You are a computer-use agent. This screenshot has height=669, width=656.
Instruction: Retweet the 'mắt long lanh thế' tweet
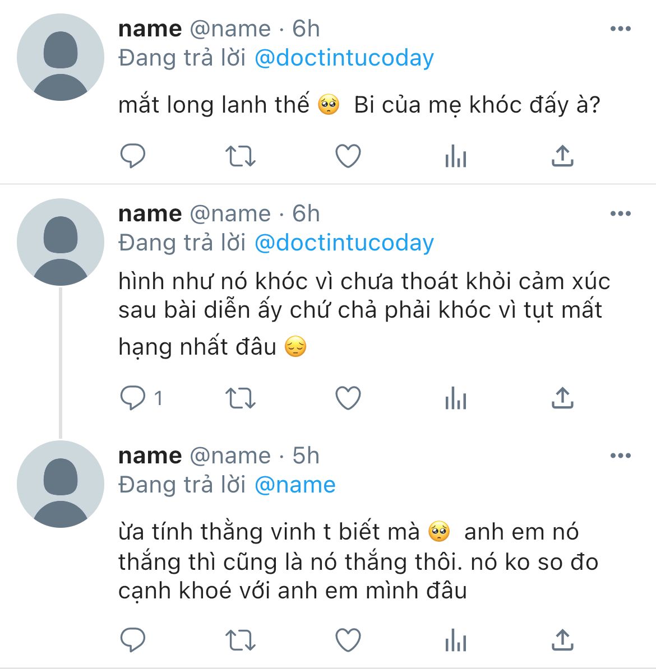coord(240,156)
